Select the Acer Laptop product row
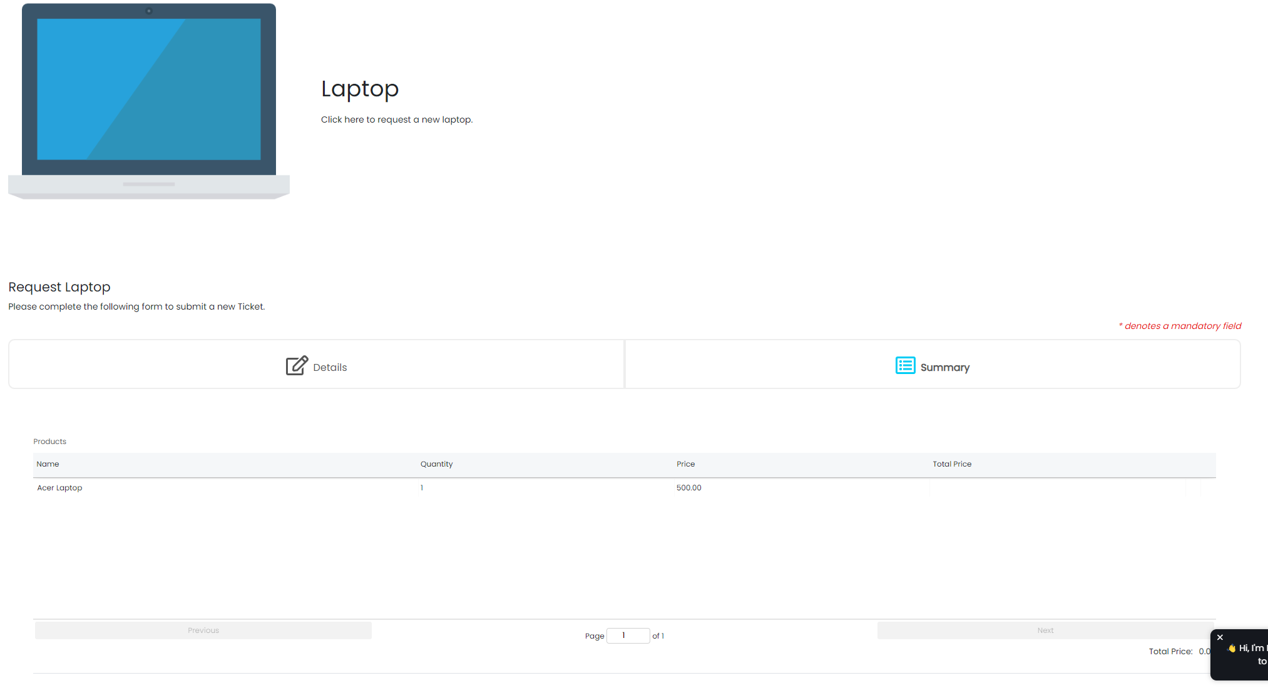The height and width of the screenshot is (688, 1268). click(59, 488)
